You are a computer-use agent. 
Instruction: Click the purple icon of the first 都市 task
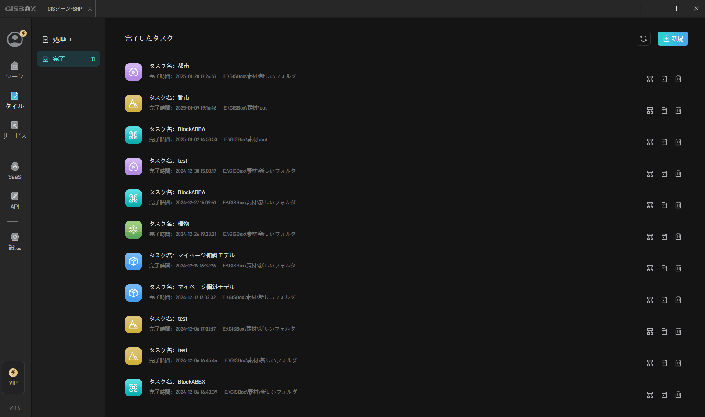click(133, 72)
